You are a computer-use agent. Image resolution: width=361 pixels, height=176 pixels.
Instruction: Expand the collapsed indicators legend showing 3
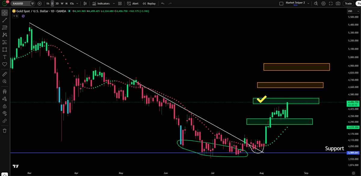point(15,16)
